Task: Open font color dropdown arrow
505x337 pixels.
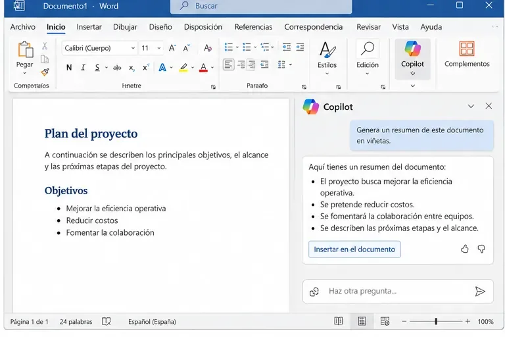Action: [212, 68]
